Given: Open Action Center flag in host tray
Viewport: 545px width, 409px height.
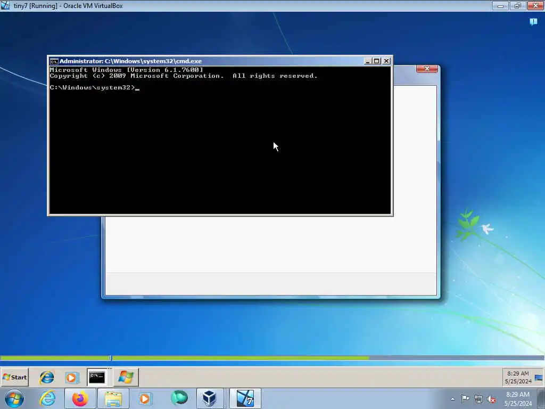Looking at the screenshot, I should (465, 399).
